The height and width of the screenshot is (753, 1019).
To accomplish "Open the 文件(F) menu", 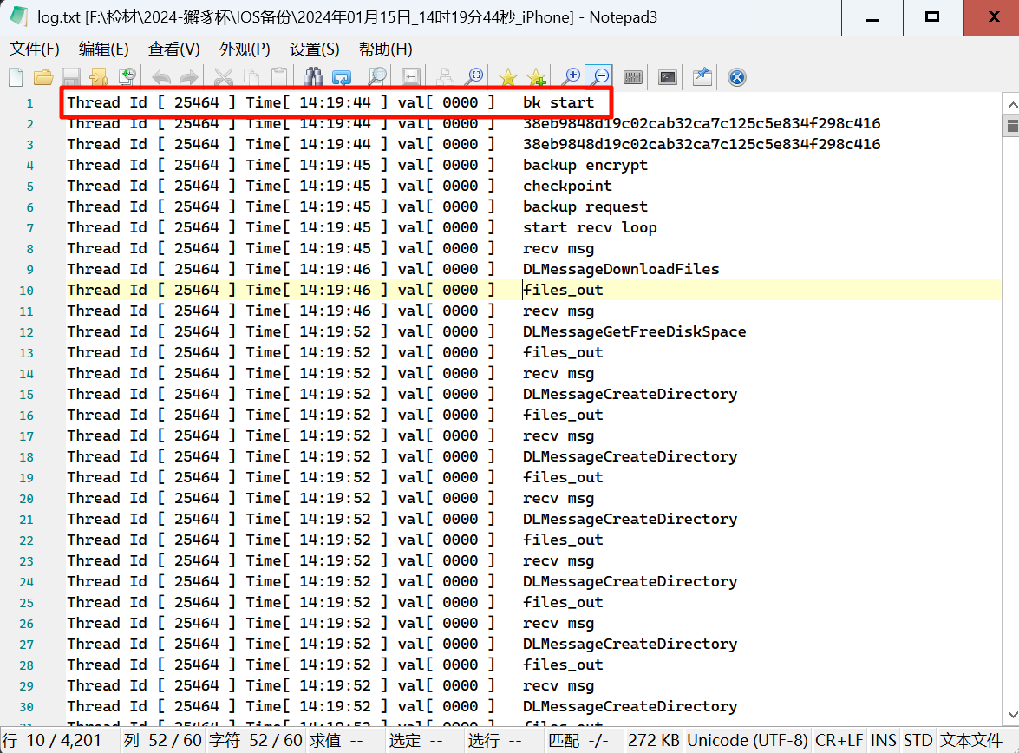I will point(35,49).
